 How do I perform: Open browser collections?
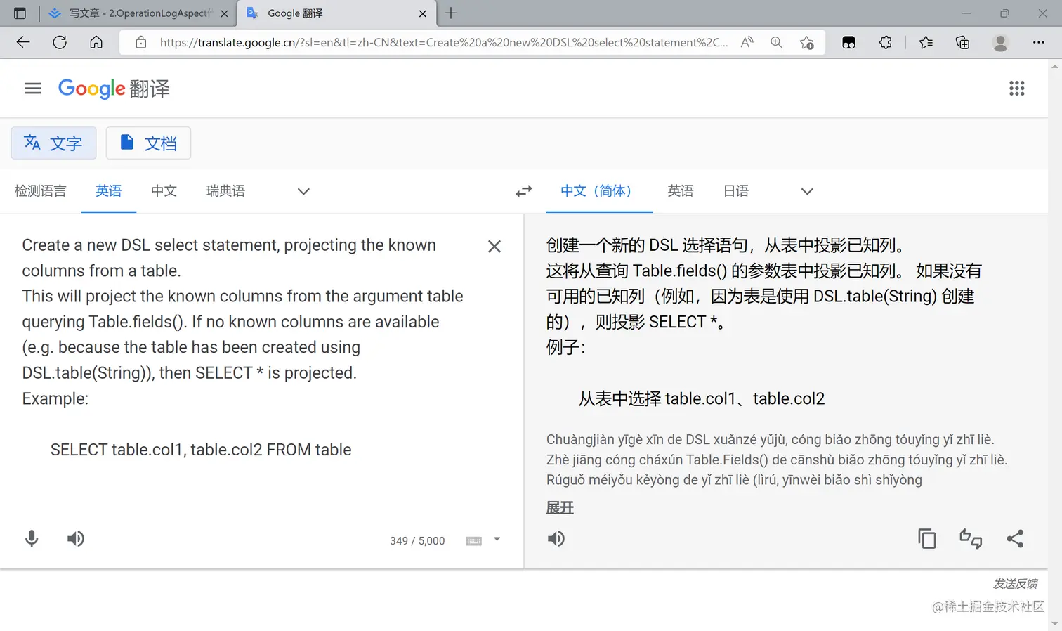(x=963, y=42)
